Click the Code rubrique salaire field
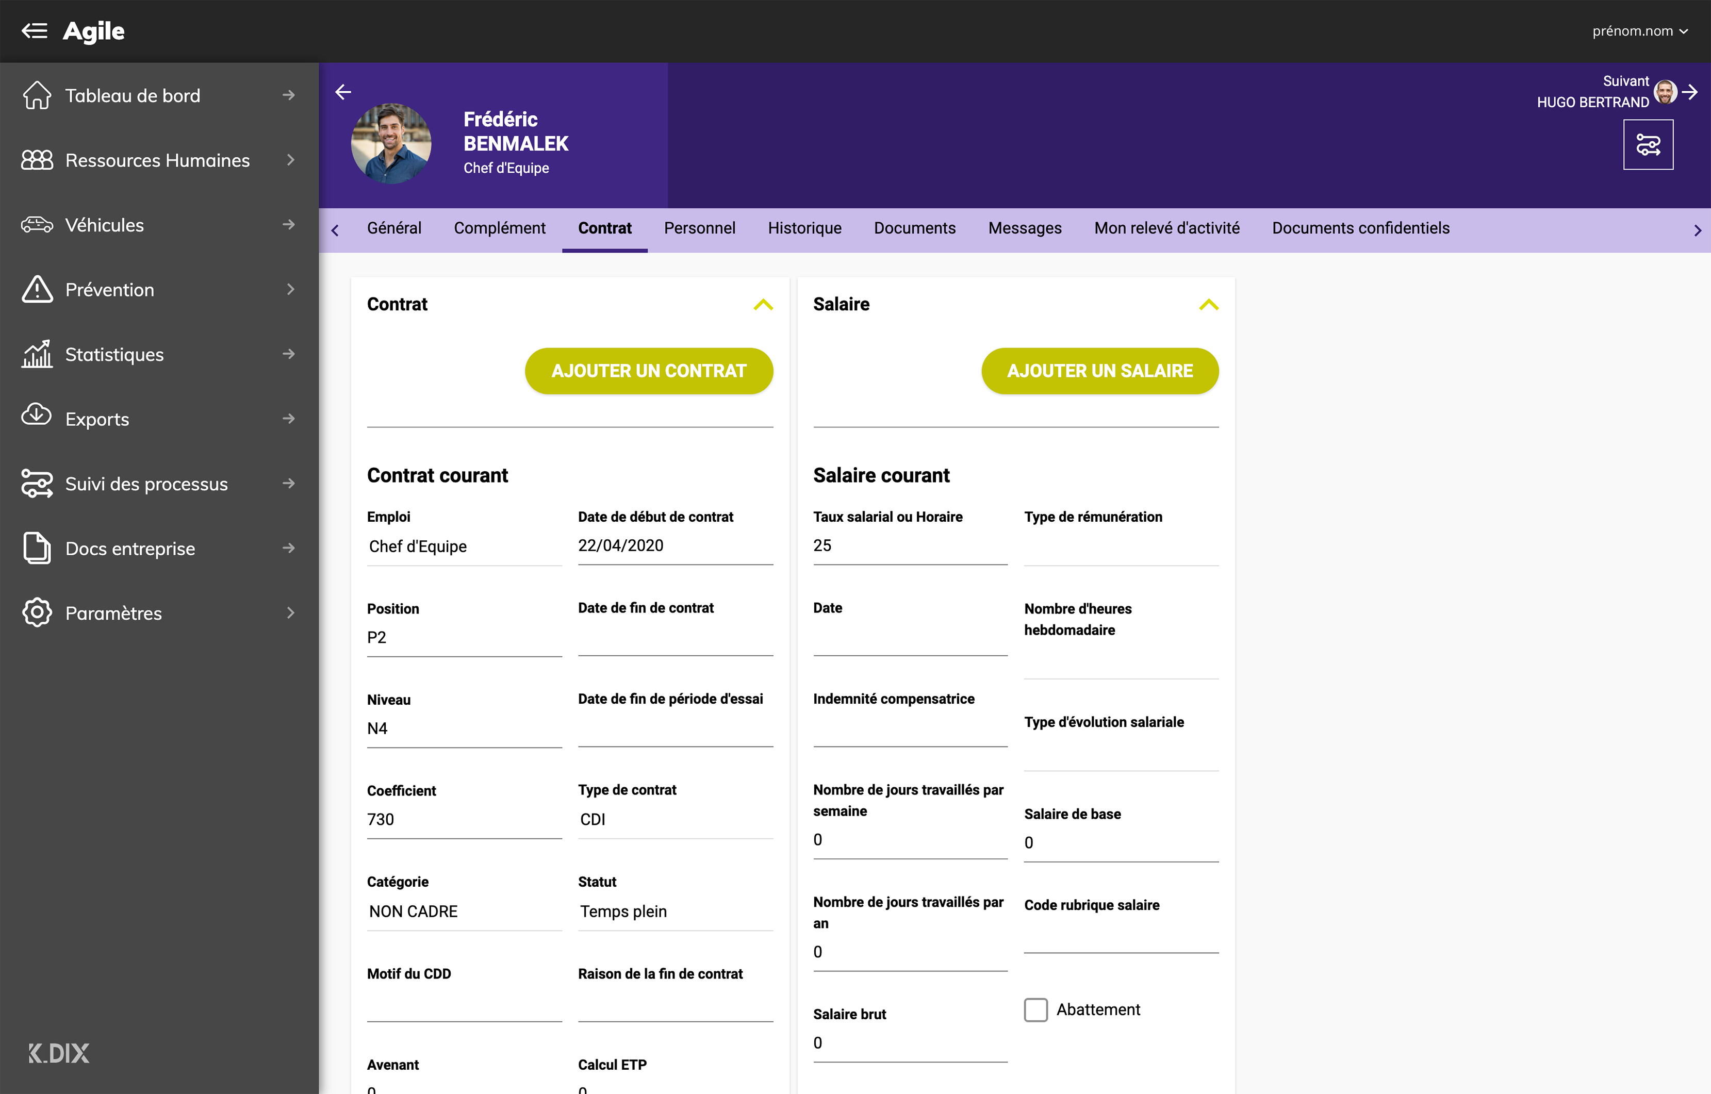This screenshot has height=1094, width=1711. [1121, 934]
